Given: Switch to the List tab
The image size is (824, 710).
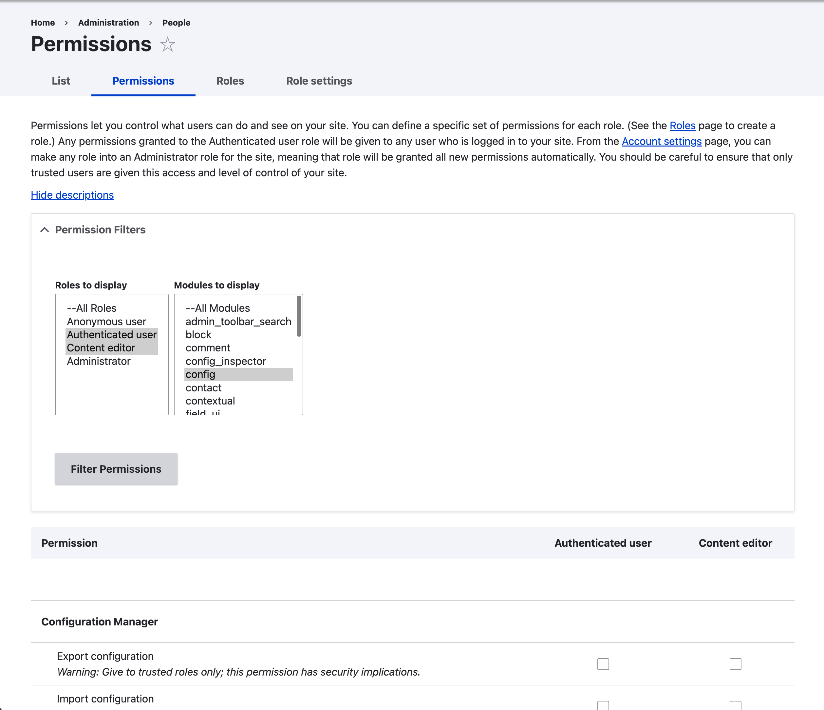Looking at the screenshot, I should pyautogui.click(x=61, y=81).
